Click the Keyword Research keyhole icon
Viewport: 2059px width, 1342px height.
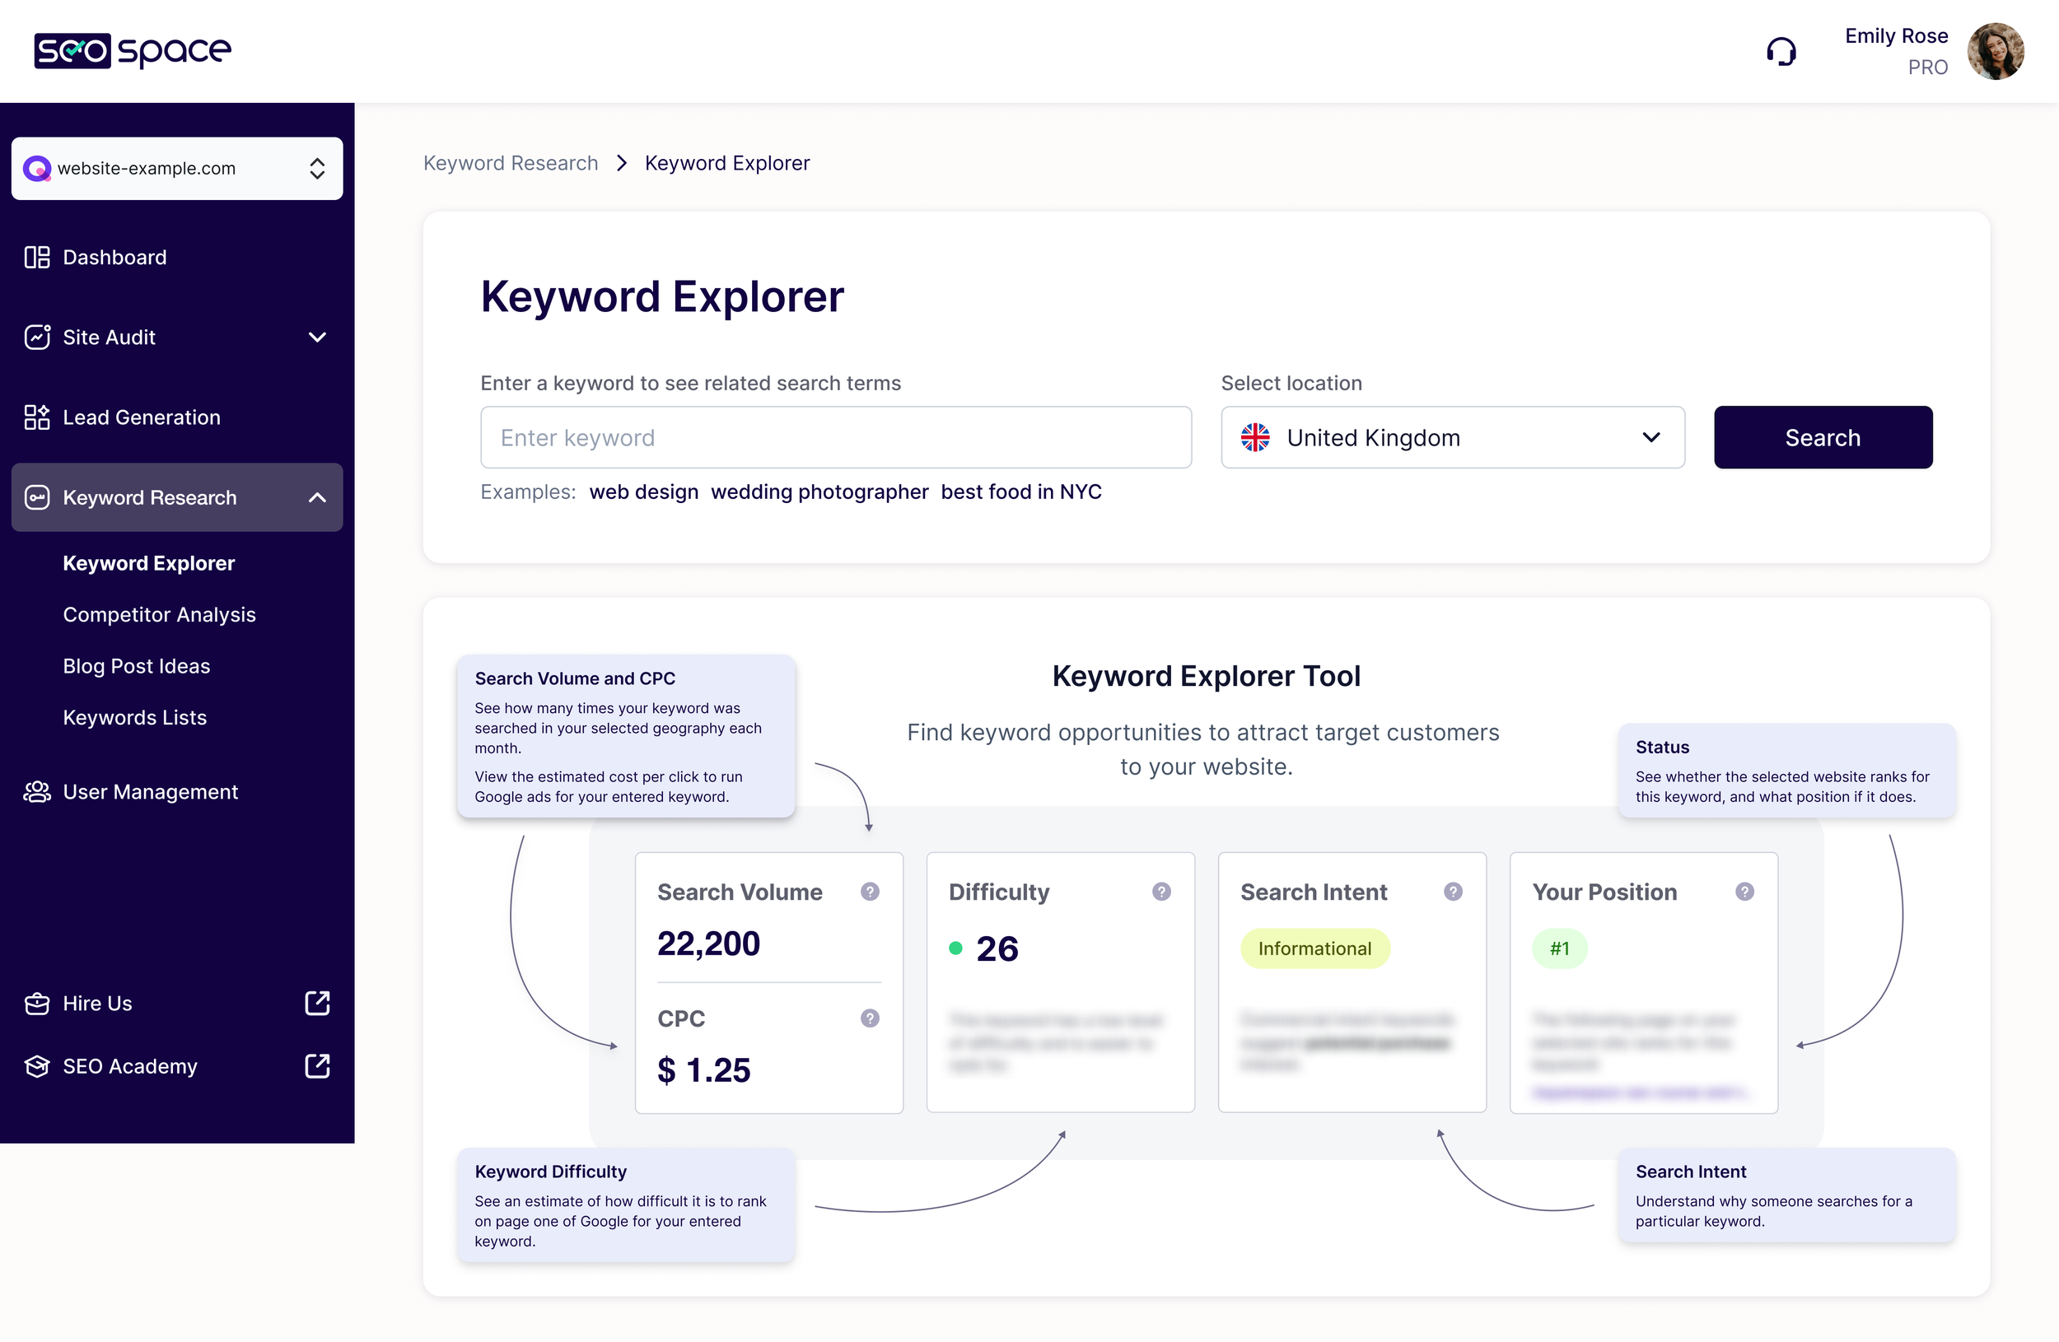(36, 497)
